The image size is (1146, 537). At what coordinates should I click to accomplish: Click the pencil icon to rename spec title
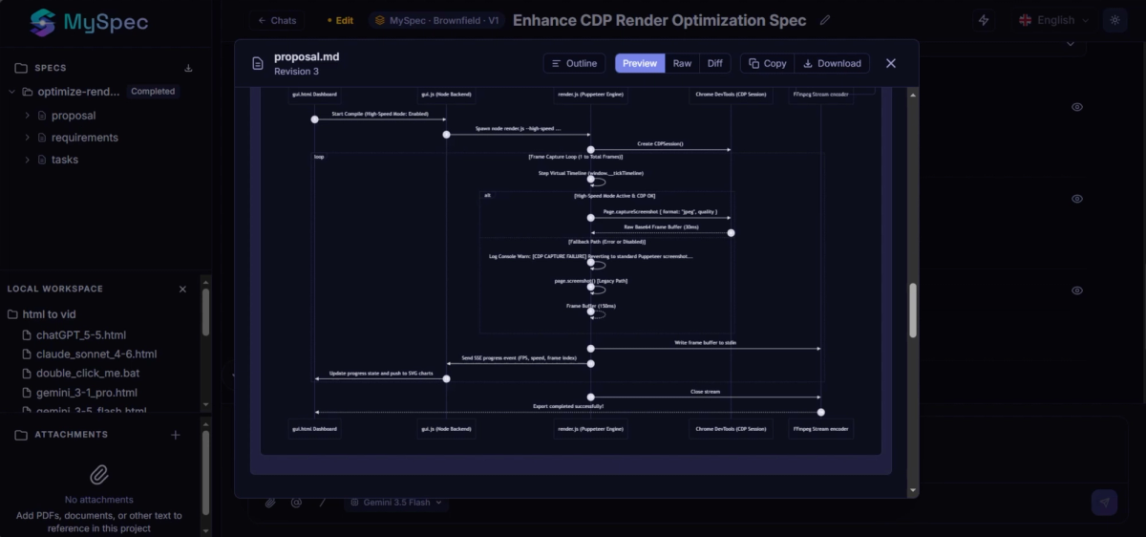tap(825, 20)
